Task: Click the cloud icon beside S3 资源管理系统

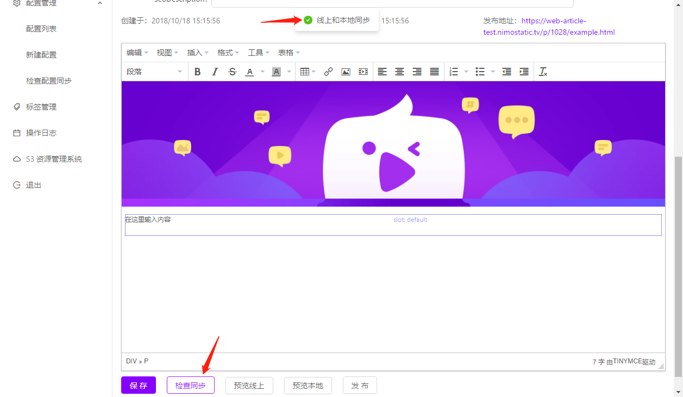Action: [x=17, y=159]
